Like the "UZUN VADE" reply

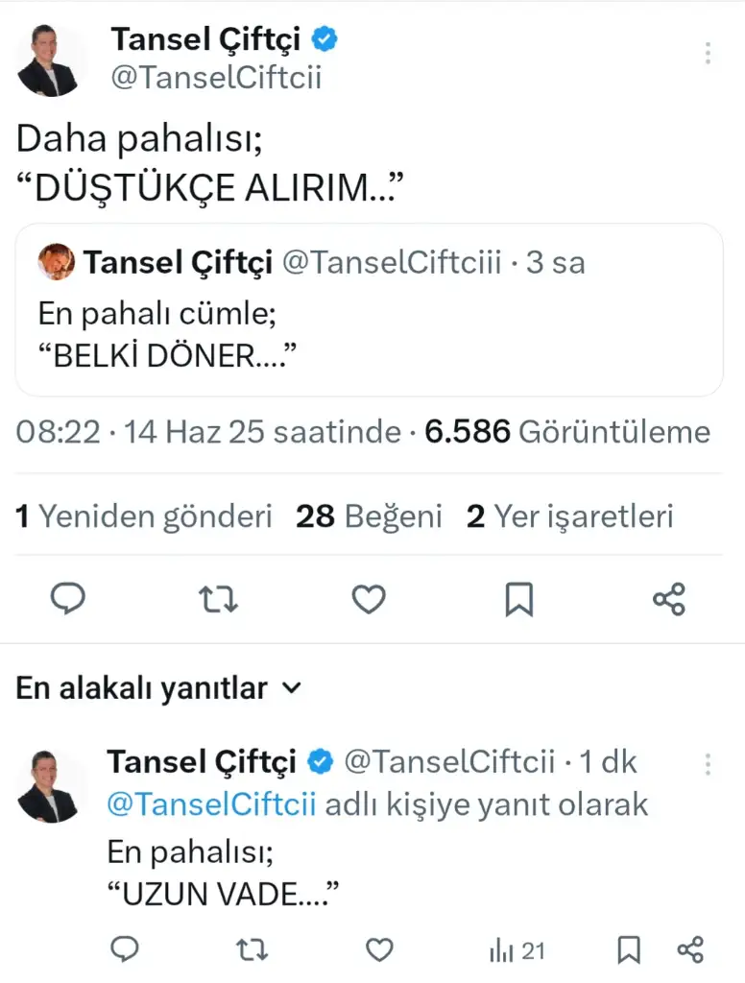(380, 949)
